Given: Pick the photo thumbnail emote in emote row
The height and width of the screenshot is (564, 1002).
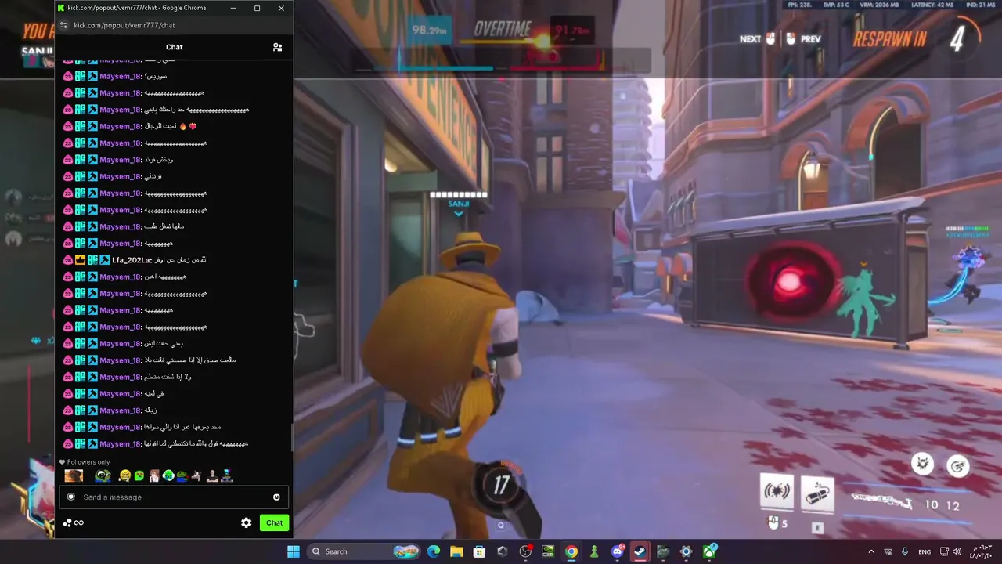Looking at the screenshot, I should point(74,475).
